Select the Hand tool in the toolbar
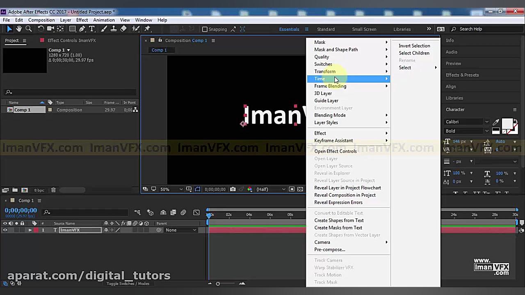525x295 pixels. pyautogui.click(x=19, y=29)
